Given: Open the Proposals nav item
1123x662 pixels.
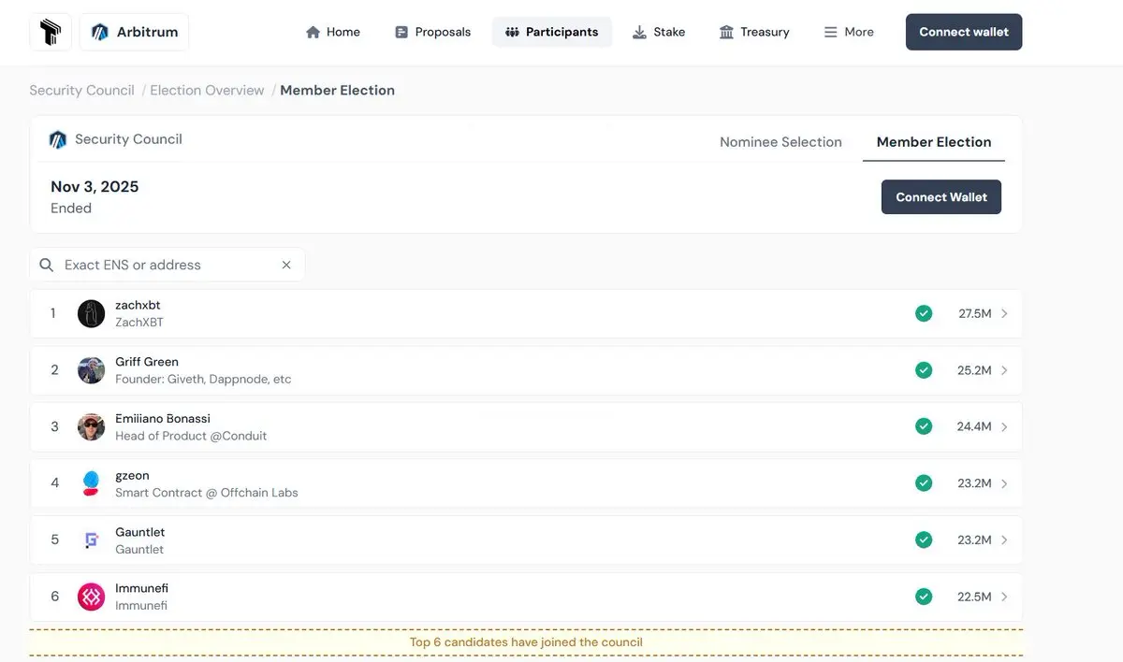Looking at the screenshot, I should pos(432,32).
